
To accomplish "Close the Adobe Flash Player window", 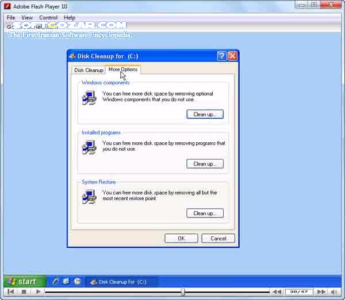I will (331, 5).
